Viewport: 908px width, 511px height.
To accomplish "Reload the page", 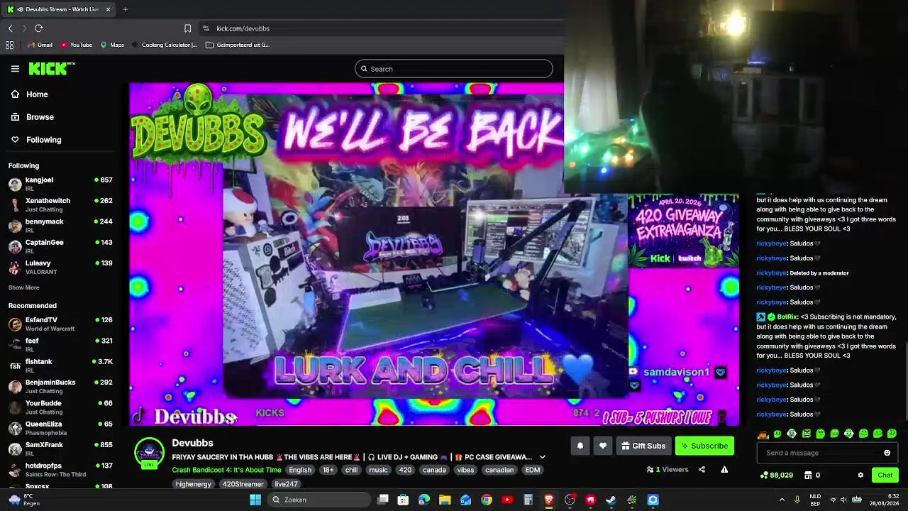I will [39, 28].
